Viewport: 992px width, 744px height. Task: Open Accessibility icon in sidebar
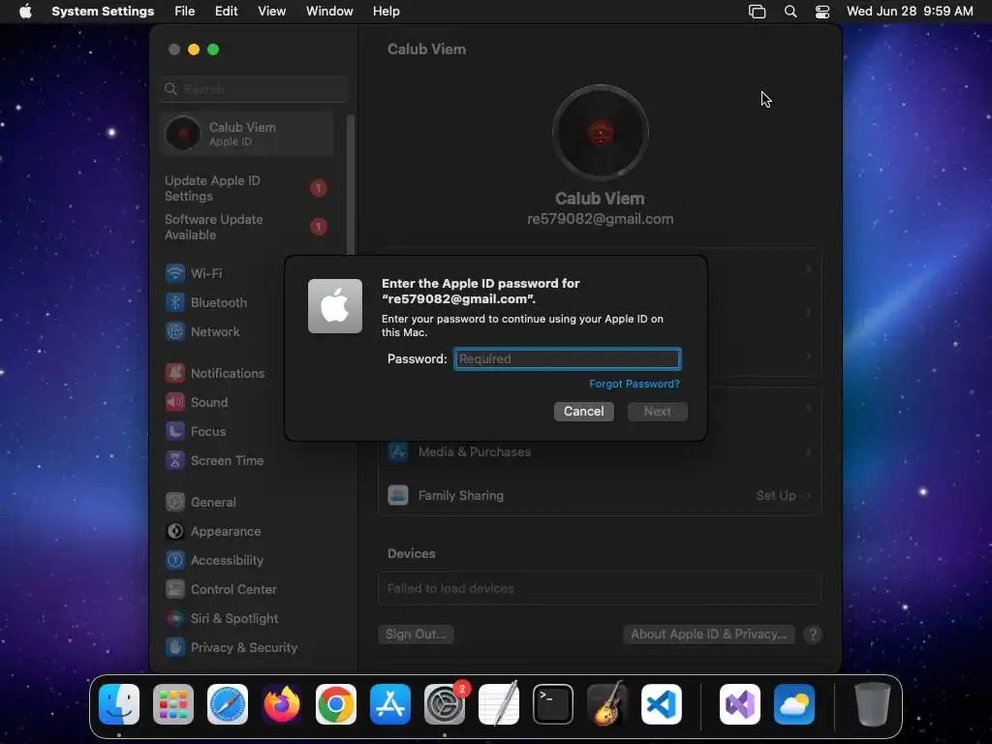(175, 561)
